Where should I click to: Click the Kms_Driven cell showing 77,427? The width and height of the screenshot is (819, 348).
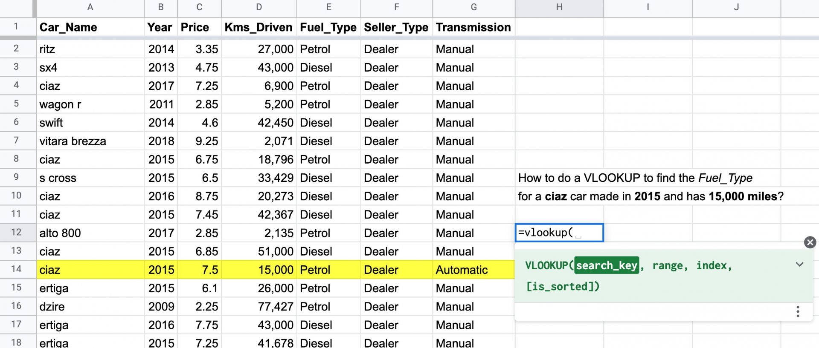pos(259,307)
